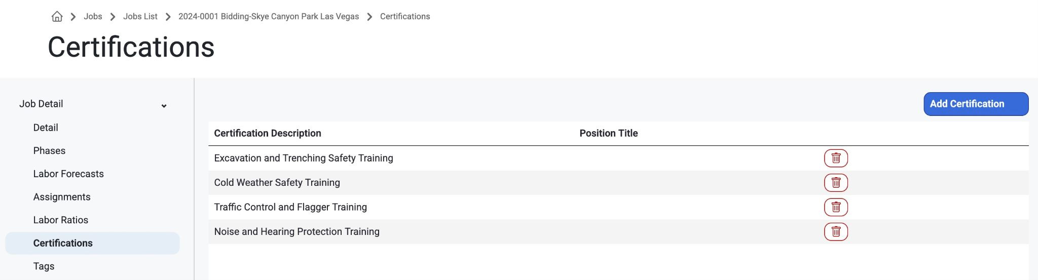Image resolution: width=1038 pixels, height=280 pixels.
Task: Remove Traffic Control and Flagger Training row
Action: (x=836, y=207)
